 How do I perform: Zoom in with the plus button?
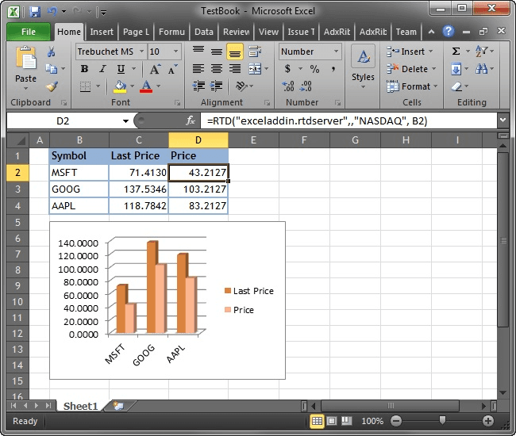tap(487, 421)
